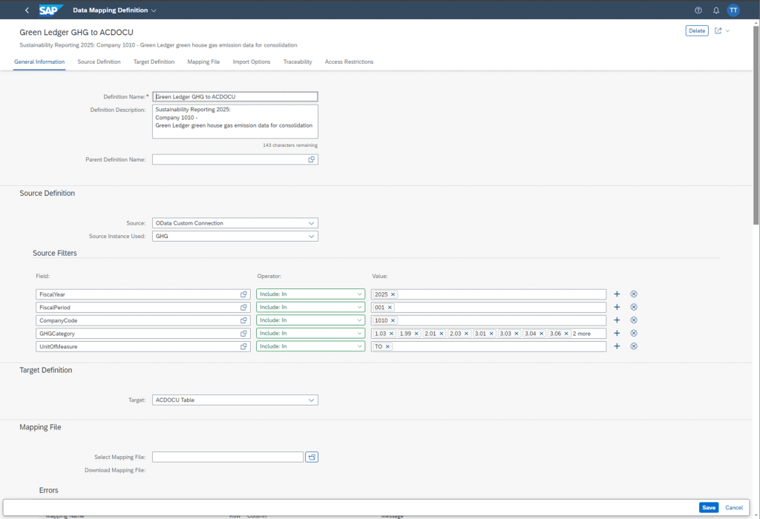The width and height of the screenshot is (760, 519).
Task: Click into the Definition Description text area
Action: pyautogui.click(x=235, y=122)
